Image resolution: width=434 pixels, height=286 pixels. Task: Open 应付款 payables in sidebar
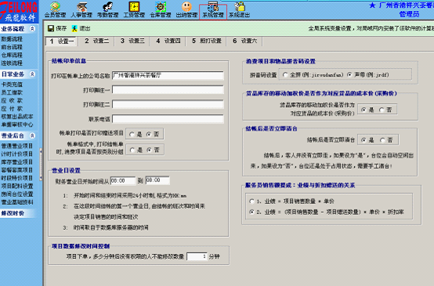[x=12, y=109]
